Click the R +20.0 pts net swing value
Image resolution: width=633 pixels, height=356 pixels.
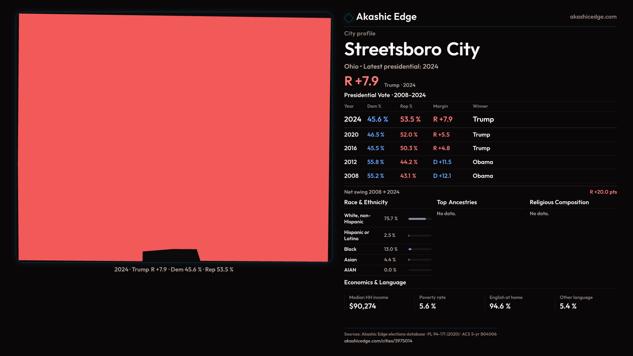[603, 192]
